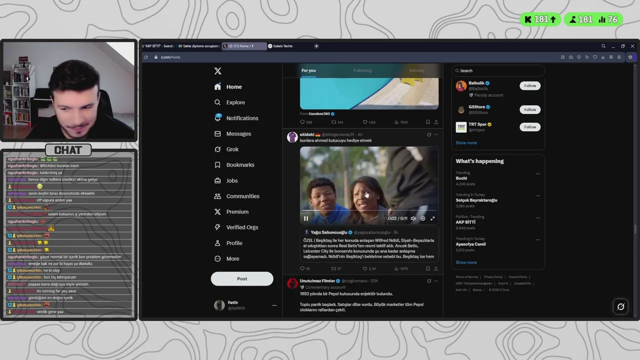Open Grok action on okidoki tweet
The width and height of the screenshot is (640, 360).
pyautogui.click(x=429, y=134)
